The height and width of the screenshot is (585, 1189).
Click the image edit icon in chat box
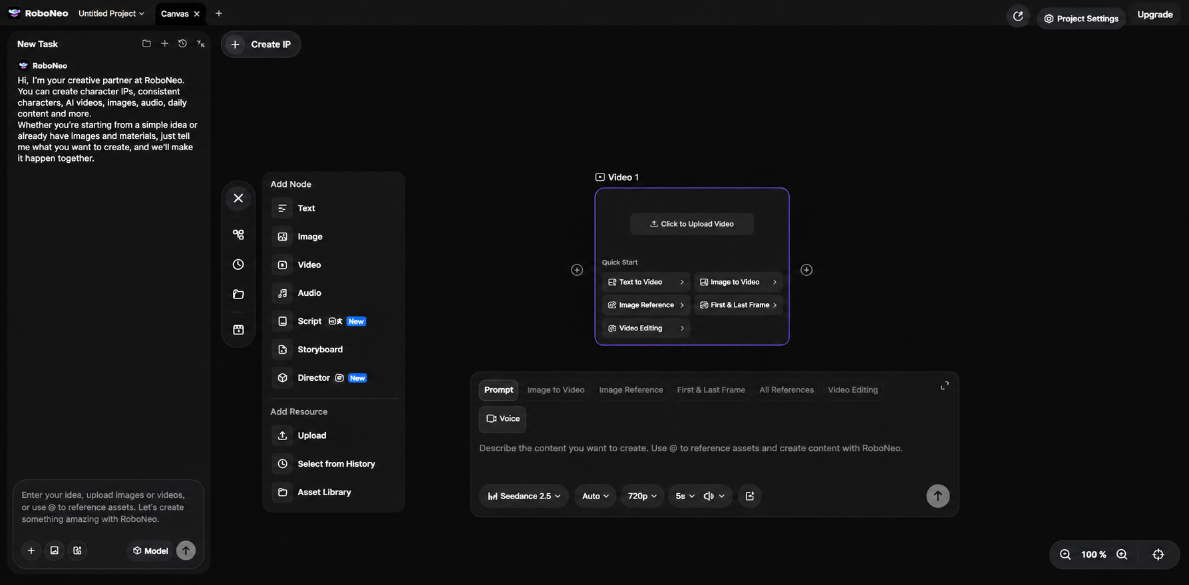(78, 550)
